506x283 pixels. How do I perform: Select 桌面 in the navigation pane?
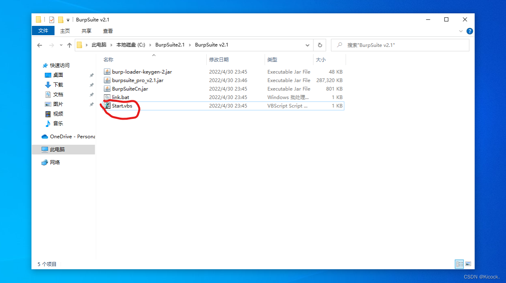coord(58,75)
